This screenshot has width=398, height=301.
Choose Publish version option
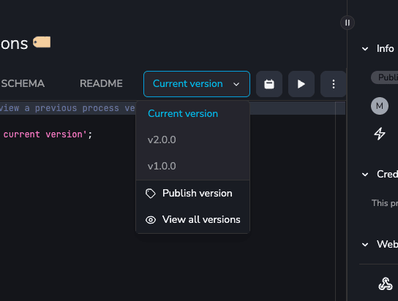(x=193, y=194)
